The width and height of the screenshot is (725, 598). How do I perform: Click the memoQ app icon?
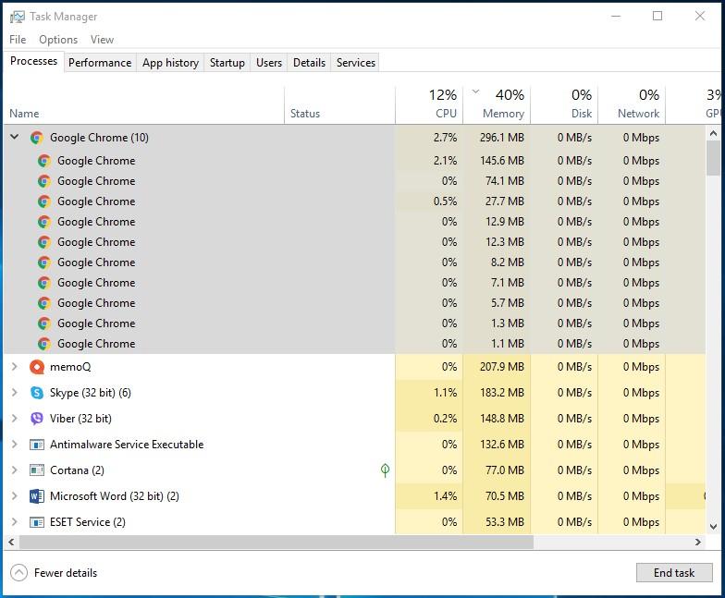pos(37,367)
